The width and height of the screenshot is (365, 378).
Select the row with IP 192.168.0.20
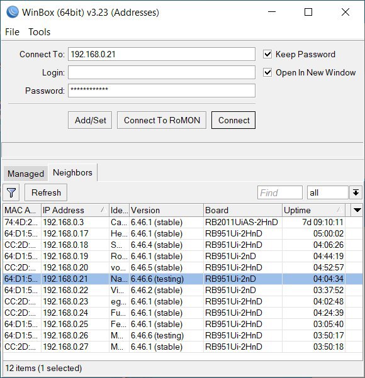[182, 267]
